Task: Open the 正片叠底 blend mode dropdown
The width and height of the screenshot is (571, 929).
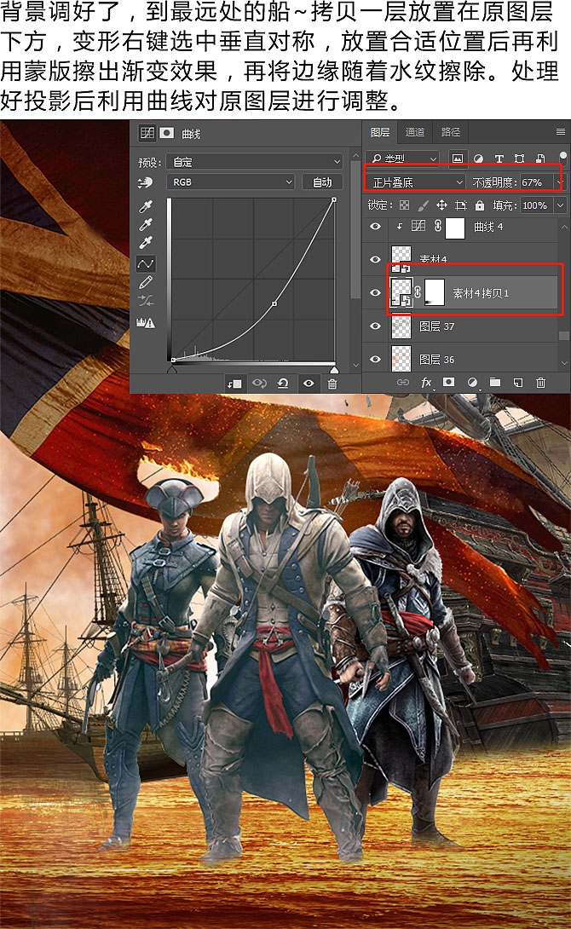Action: click(x=417, y=182)
